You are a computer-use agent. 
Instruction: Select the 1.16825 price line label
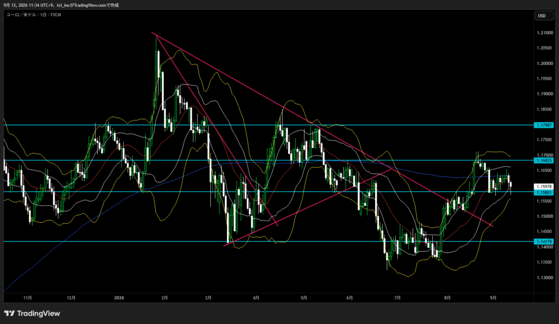[544, 161]
